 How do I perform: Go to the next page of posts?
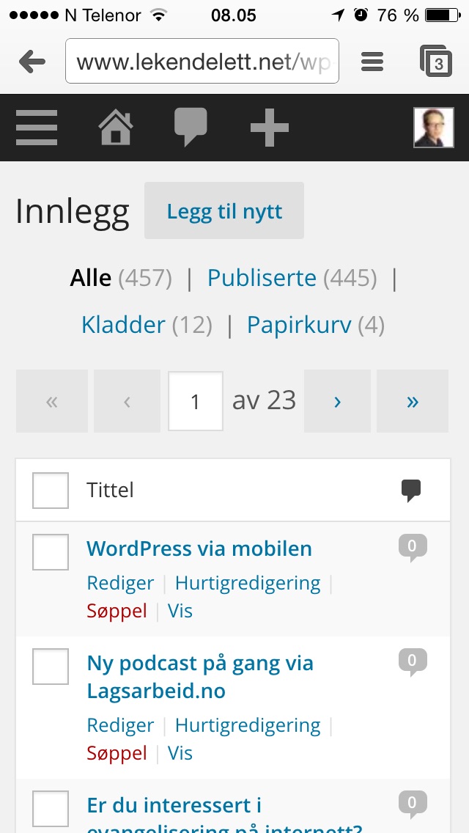click(x=337, y=401)
